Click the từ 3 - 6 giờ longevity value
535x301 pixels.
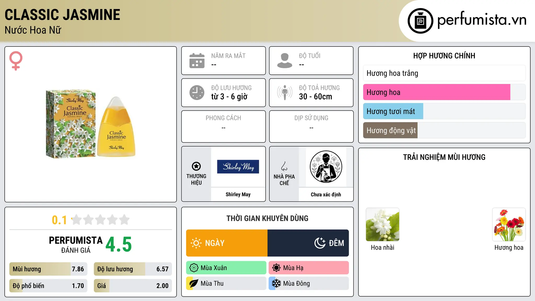pos(229,97)
